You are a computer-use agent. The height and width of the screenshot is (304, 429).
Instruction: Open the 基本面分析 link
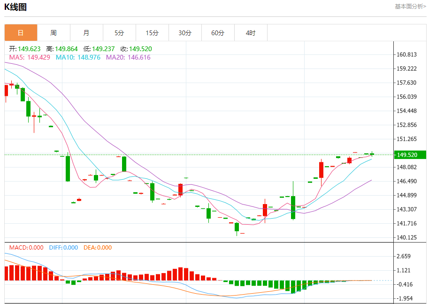point(410,7)
